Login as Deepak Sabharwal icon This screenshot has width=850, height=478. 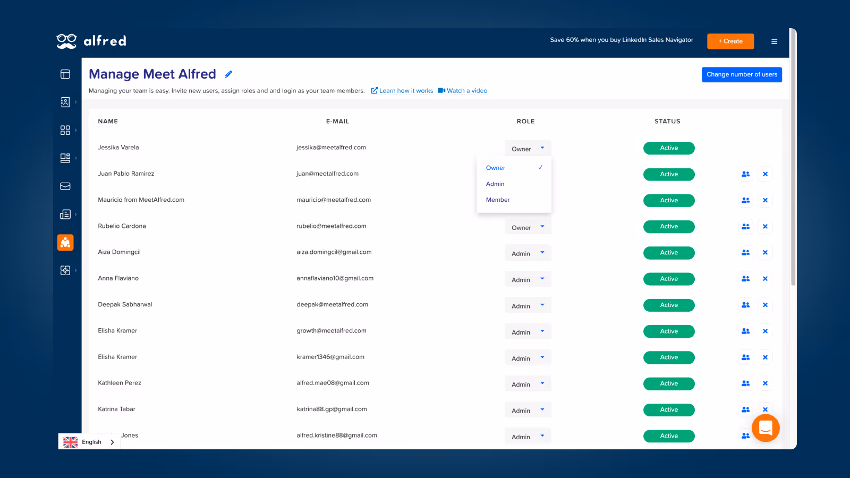coord(746,305)
